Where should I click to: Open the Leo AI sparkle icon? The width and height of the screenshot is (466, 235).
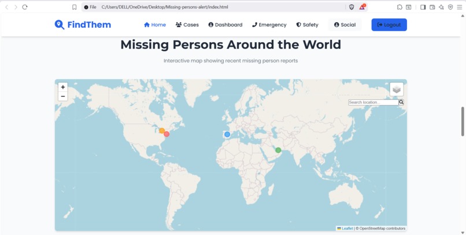(441, 7)
